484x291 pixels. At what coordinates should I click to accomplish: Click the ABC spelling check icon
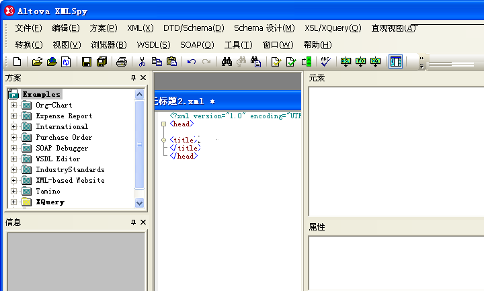(325, 61)
